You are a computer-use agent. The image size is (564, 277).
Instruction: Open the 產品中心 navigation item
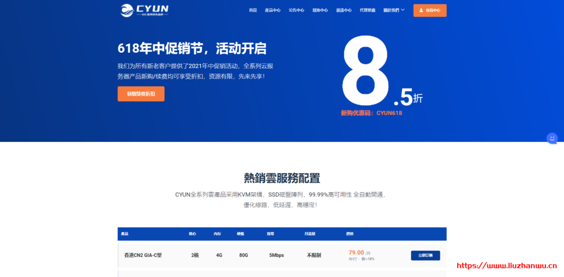pyautogui.click(x=273, y=10)
